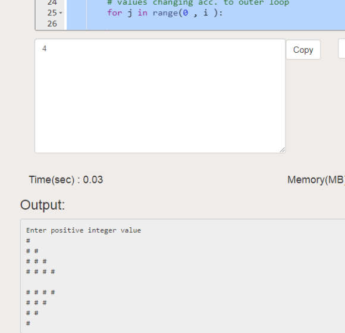Click 'Enter positive integer value' output line
The image size is (345, 333).
tap(84, 230)
